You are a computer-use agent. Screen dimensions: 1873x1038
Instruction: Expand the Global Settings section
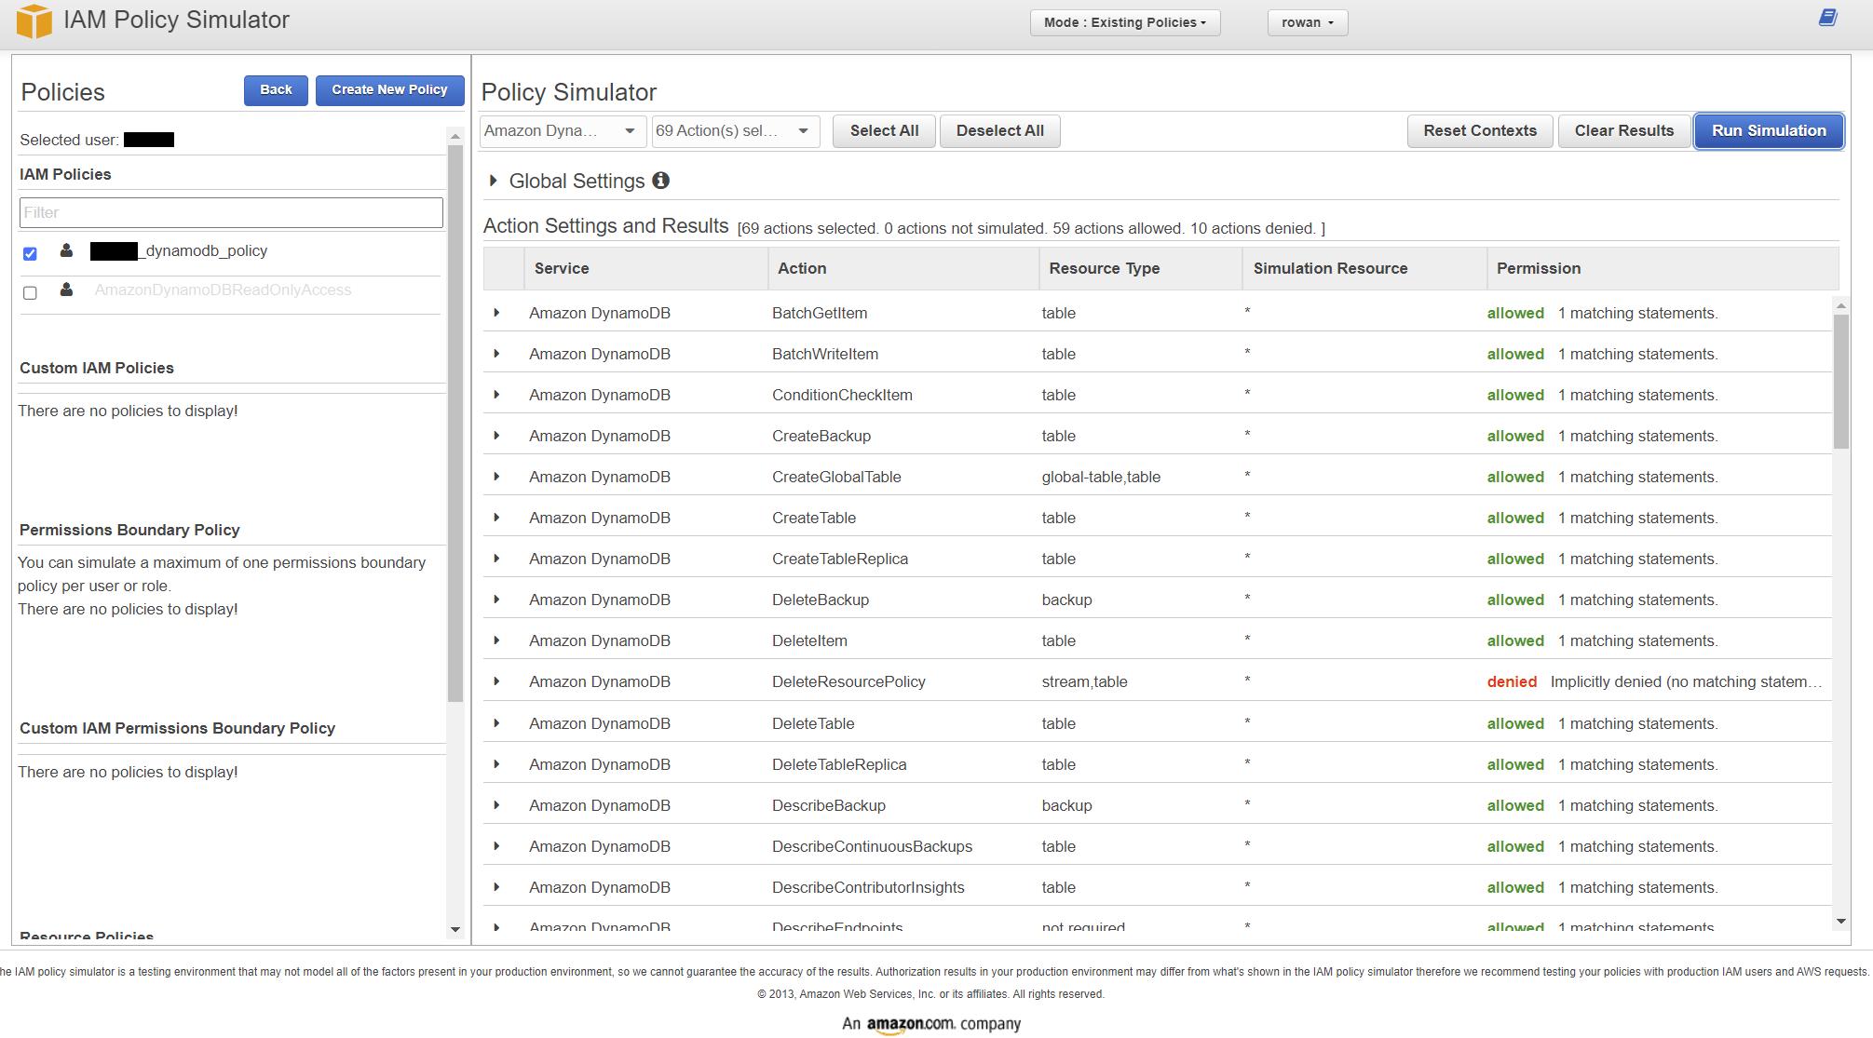tap(494, 181)
